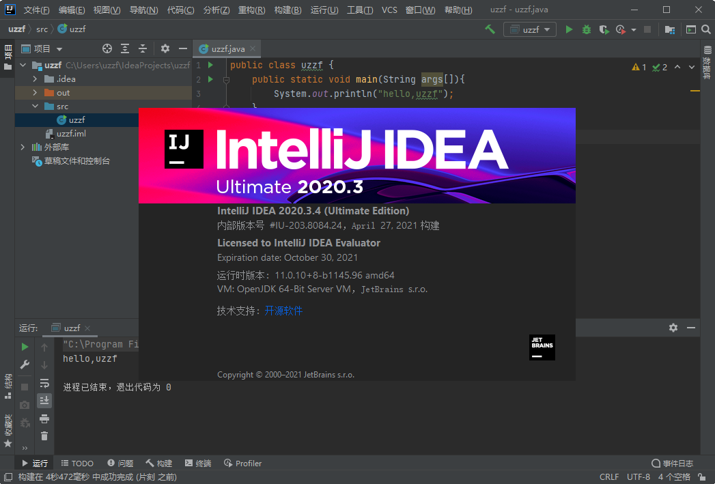715x484 pixels.
Task: Start debugging with the bug icon
Action: tap(587, 29)
